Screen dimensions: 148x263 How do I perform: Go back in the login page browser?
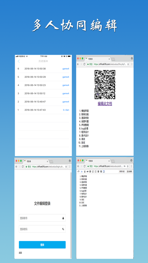pyautogui.click(x=17, y=167)
